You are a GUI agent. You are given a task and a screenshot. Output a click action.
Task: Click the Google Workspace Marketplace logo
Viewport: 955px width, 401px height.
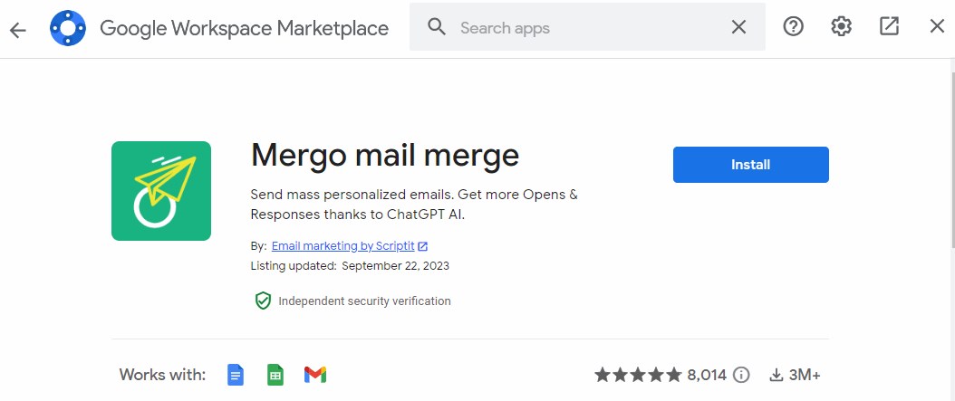click(x=67, y=28)
